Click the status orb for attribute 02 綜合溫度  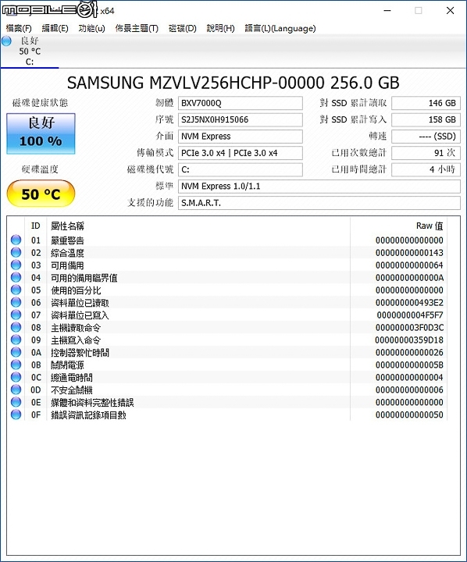(16, 252)
